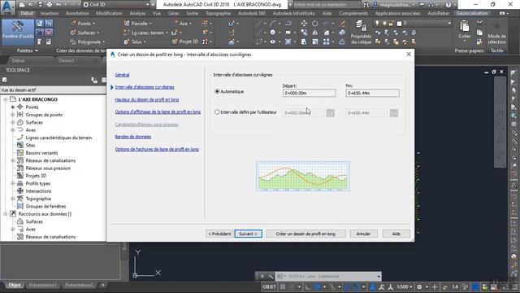Open Options de hachures de ligne de profil
Screen dimensions: 520x293
[x=157, y=150]
